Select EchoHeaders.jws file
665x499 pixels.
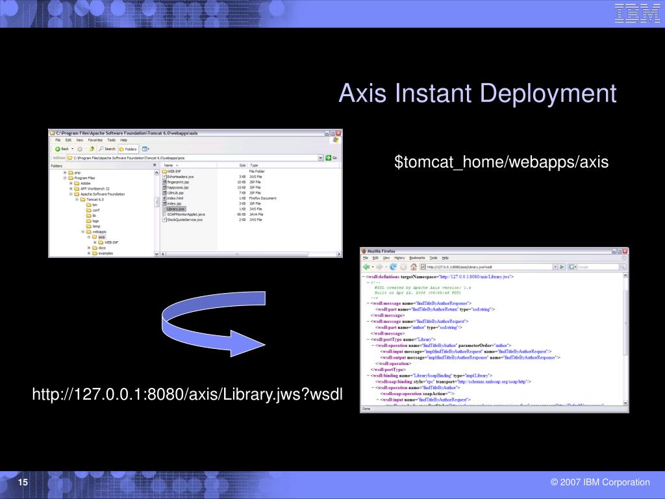click(178, 177)
